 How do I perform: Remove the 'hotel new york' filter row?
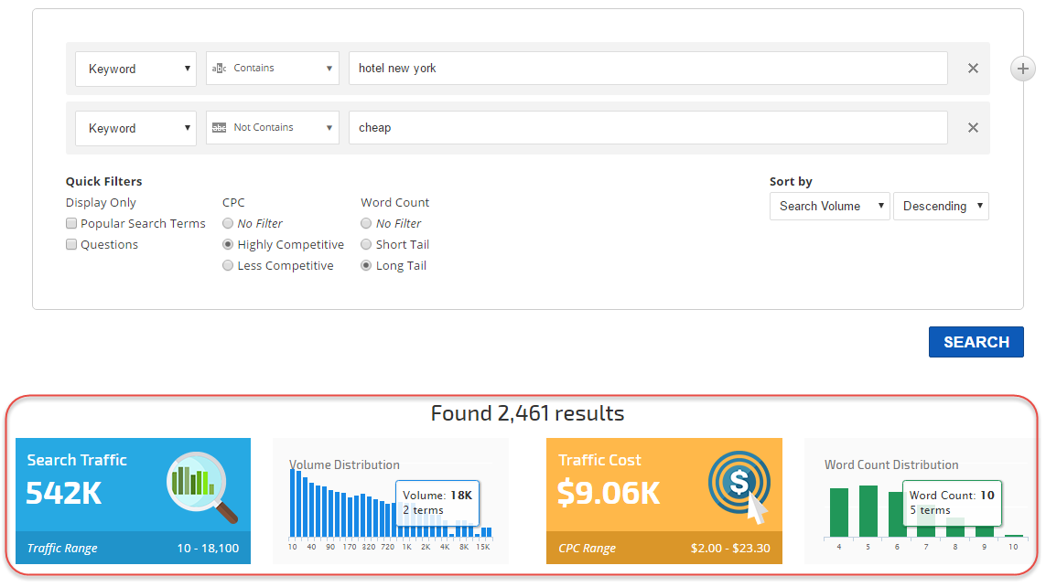(x=973, y=69)
